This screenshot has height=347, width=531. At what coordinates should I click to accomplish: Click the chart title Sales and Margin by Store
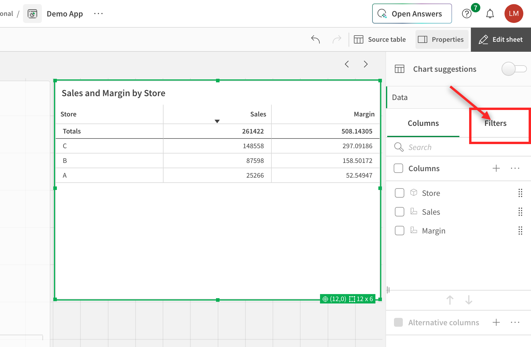click(113, 93)
